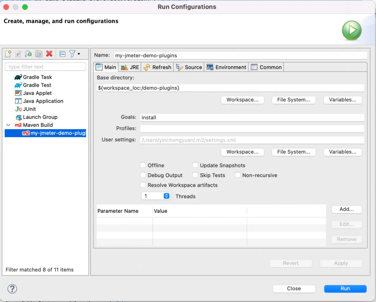The image size is (376, 302).
Task: Click the Add... parameter button
Action: tap(347, 209)
